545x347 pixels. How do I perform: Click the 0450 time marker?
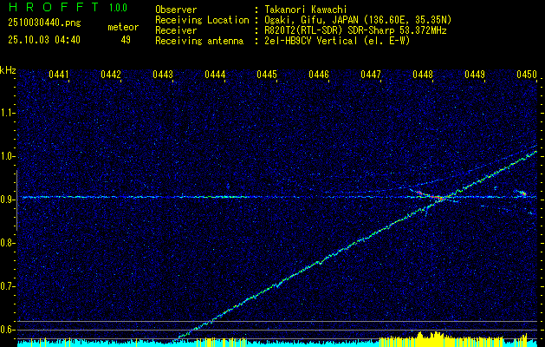pos(527,75)
